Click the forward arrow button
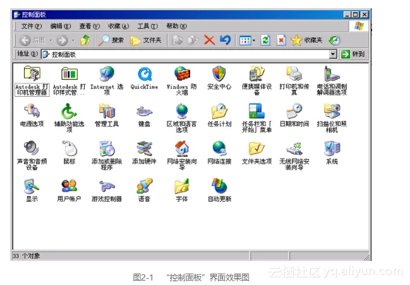The height and width of the screenshot is (285, 410). tap(63, 40)
